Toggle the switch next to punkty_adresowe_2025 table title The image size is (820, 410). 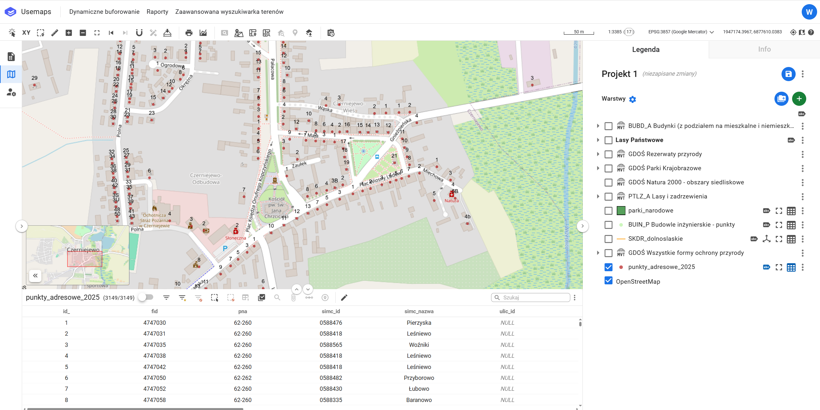pyautogui.click(x=146, y=297)
